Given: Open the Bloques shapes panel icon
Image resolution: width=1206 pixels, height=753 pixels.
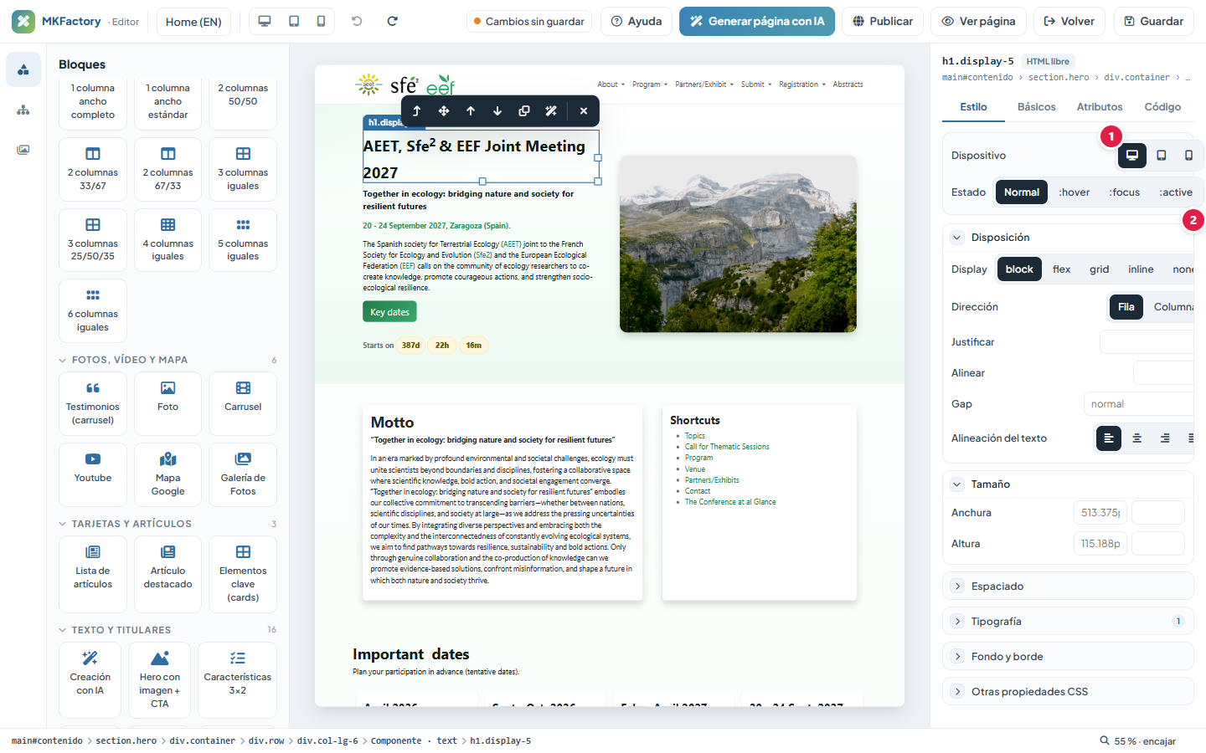Looking at the screenshot, I should click(x=23, y=69).
